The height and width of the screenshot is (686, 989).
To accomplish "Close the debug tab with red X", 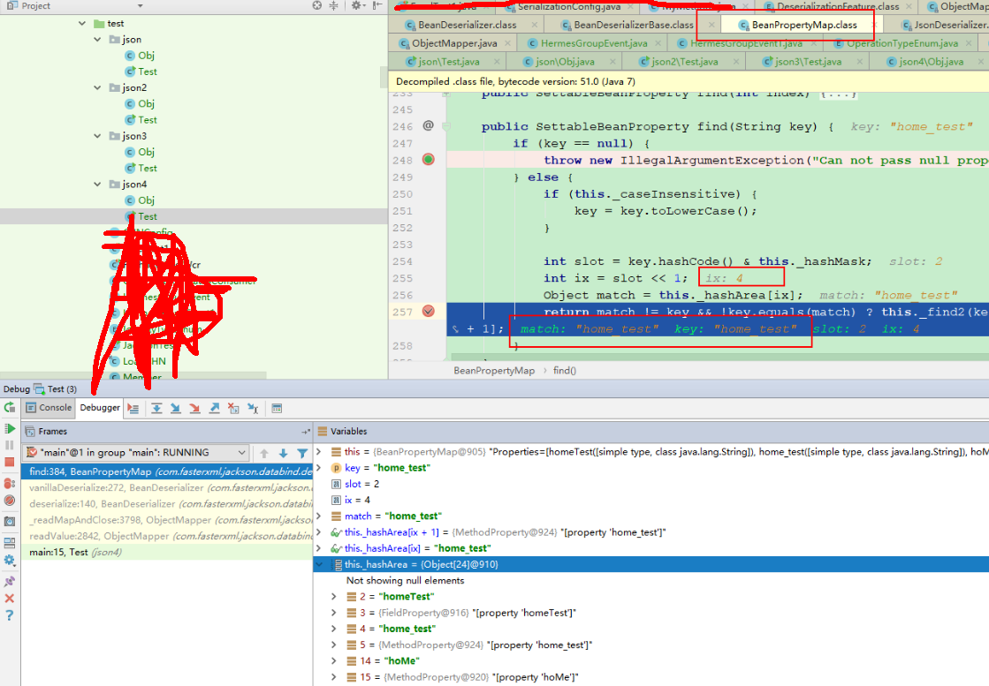I will tap(10, 599).
